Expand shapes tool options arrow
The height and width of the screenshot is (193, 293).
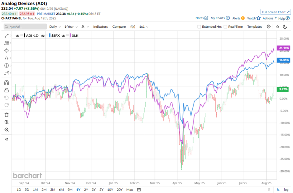11,51
